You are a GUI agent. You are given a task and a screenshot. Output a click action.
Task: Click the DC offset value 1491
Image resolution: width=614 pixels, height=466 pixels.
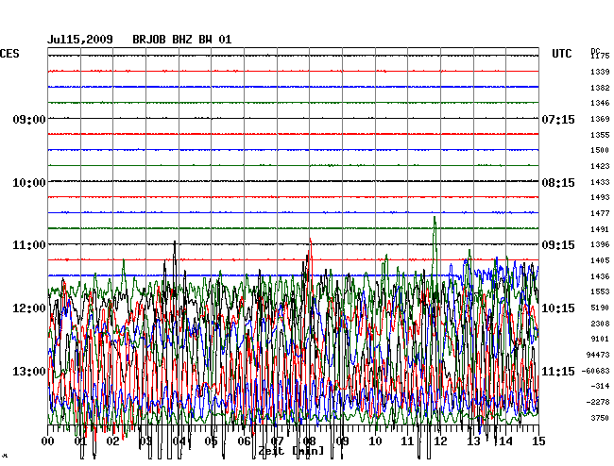click(600, 229)
